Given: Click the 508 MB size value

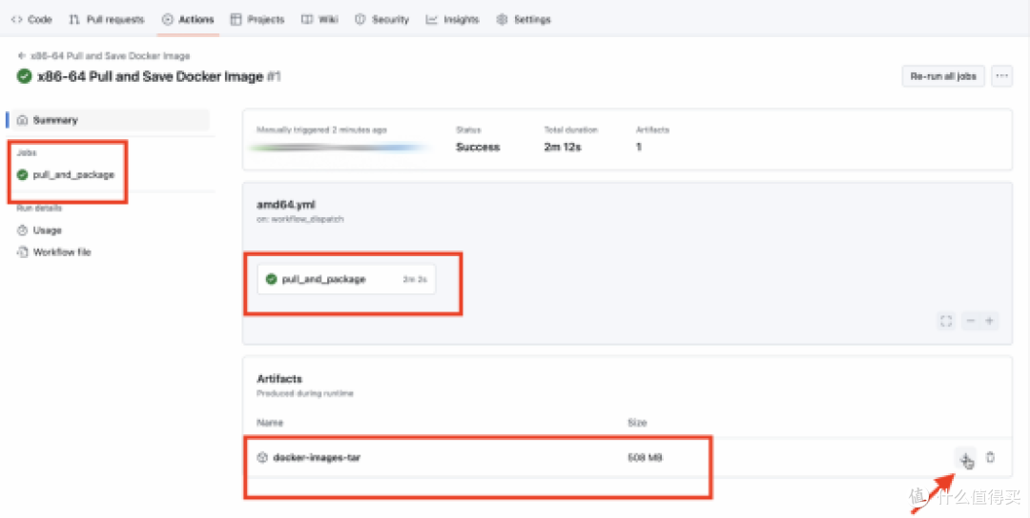Looking at the screenshot, I should (x=645, y=458).
